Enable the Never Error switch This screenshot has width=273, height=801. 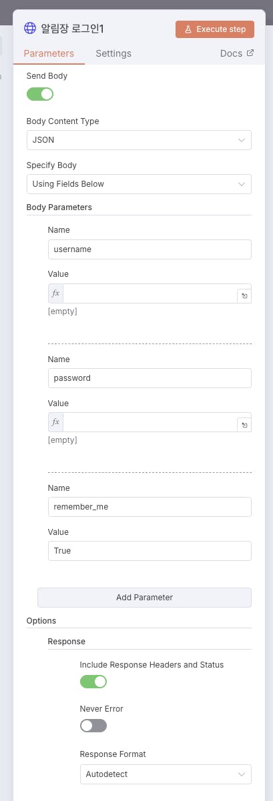(93, 726)
